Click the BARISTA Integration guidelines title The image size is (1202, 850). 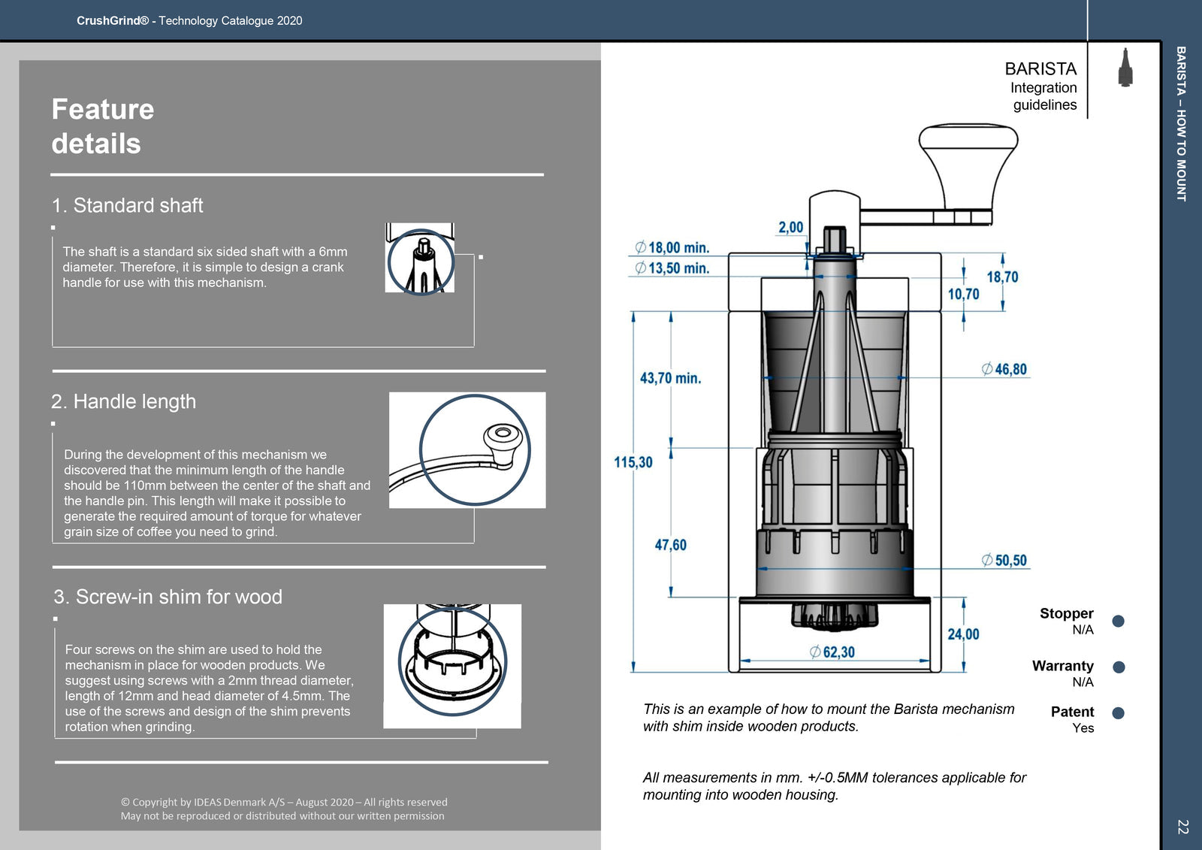pyautogui.click(x=1040, y=86)
